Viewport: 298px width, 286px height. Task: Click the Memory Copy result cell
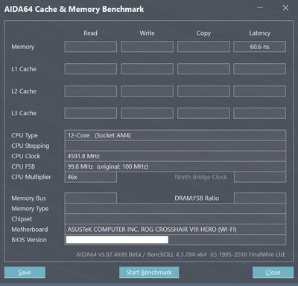coord(203,47)
